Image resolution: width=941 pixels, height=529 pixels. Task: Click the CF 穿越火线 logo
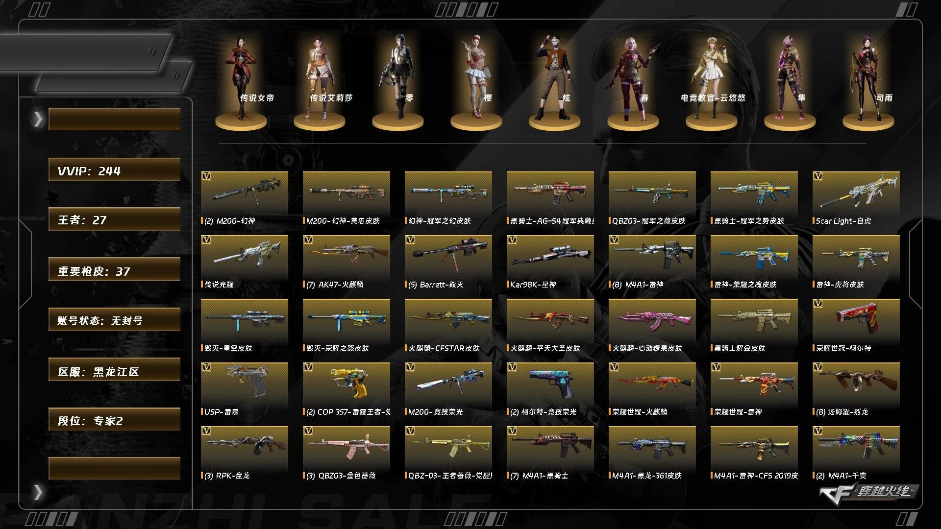tap(868, 491)
